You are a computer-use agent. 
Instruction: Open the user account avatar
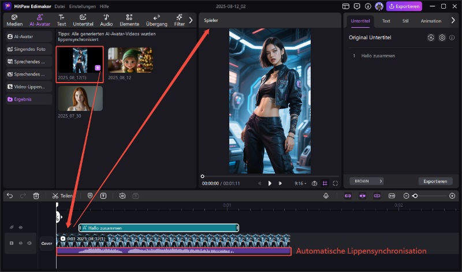[x=379, y=6]
